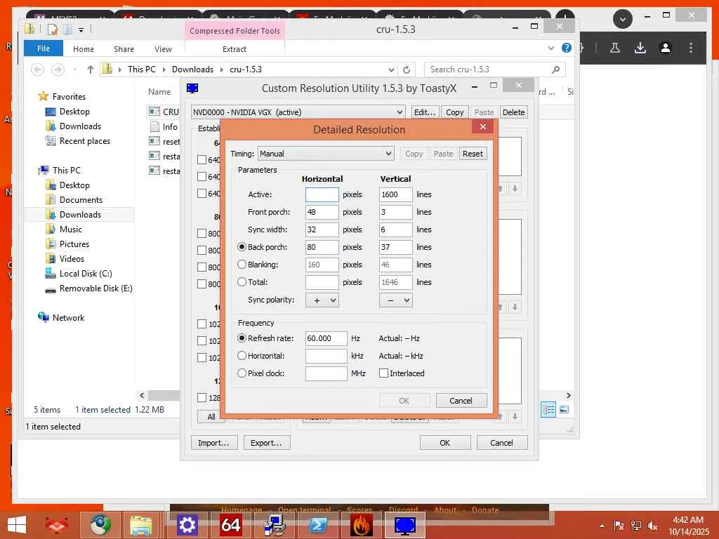Screen dimensions: 719x539
Task: Select the Refresh rate radio button
Action: point(242,338)
